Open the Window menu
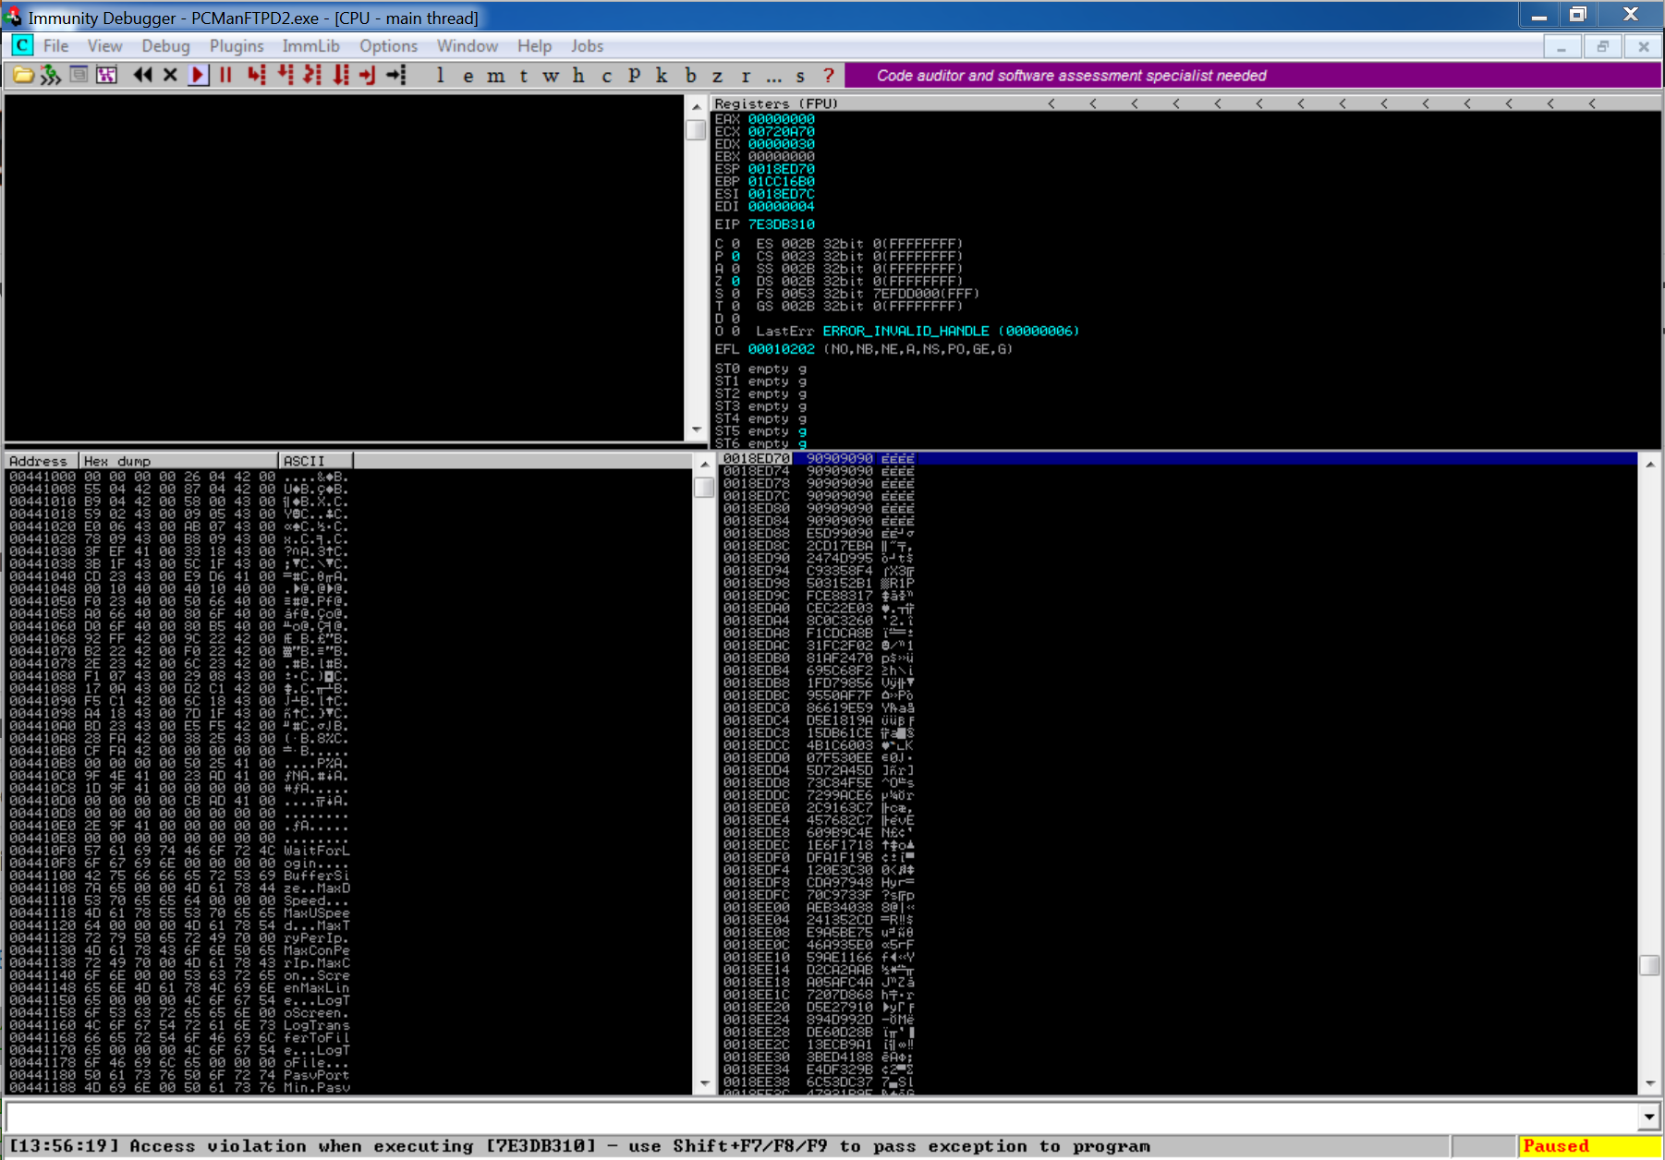The height and width of the screenshot is (1160, 1665). click(468, 45)
